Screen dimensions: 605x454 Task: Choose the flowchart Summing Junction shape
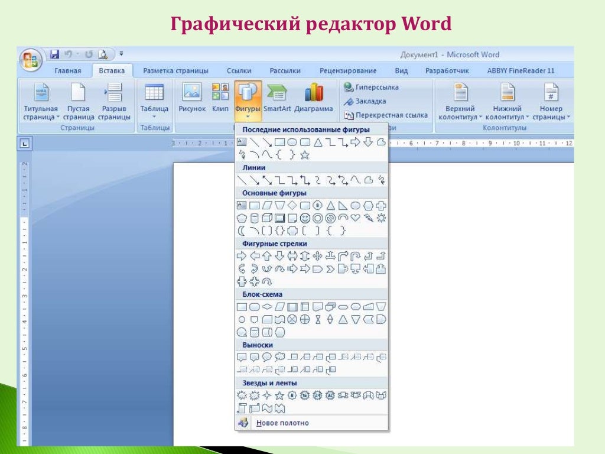point(292,320)
